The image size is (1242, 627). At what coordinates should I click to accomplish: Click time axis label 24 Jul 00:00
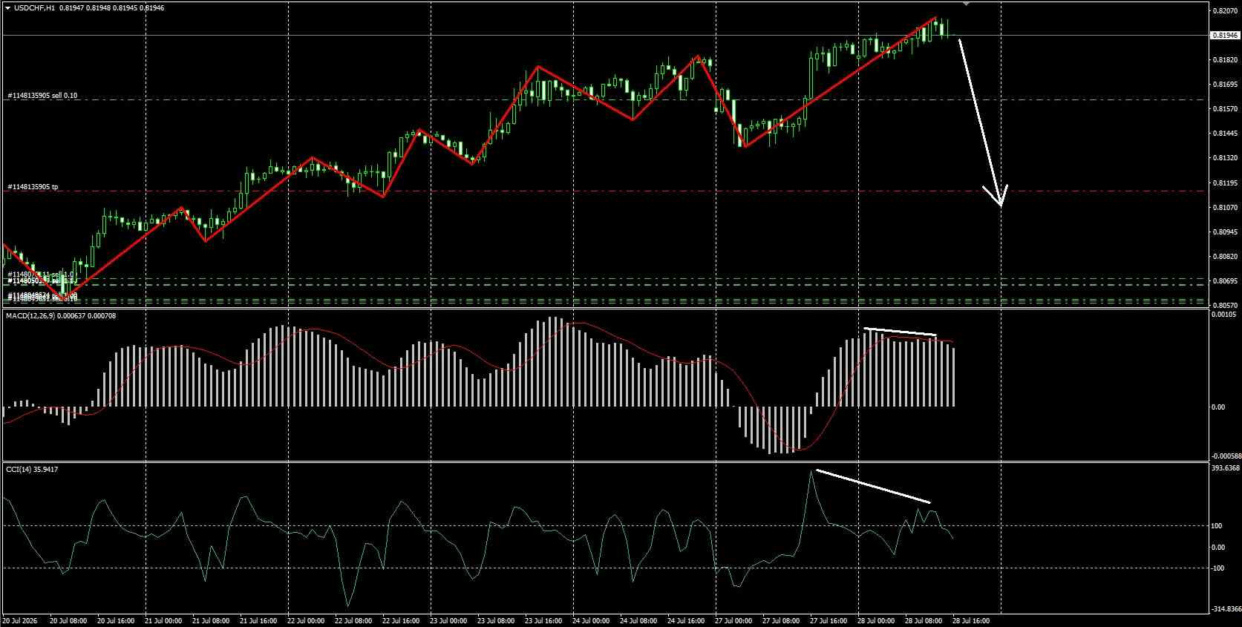591,620
